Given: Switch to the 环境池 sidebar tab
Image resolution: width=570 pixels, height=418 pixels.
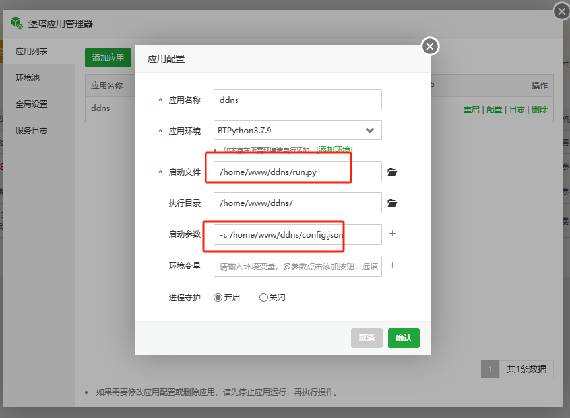Looking at the screenshot, I should pos(28,78).
